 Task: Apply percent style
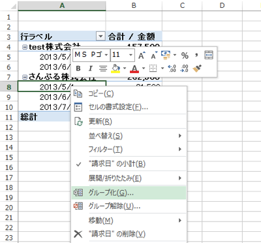[185, 56]
